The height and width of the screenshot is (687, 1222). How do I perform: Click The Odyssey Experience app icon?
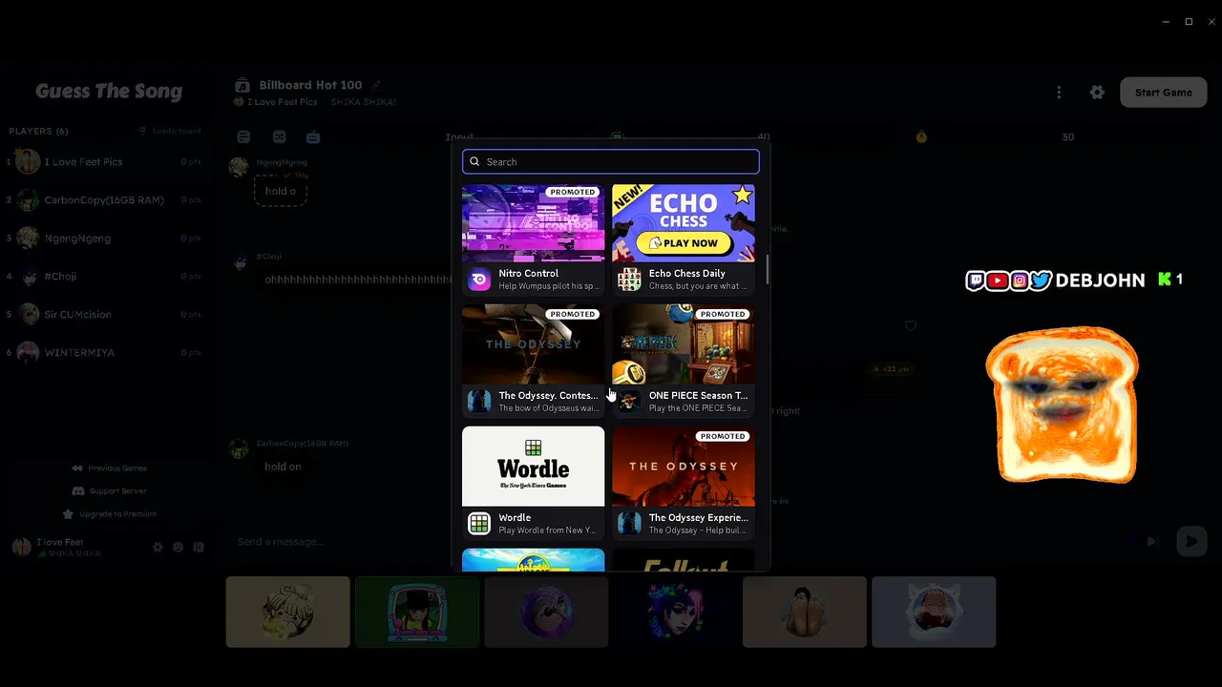629,523
